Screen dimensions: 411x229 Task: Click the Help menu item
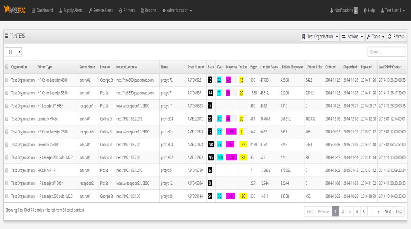[369, 11]
